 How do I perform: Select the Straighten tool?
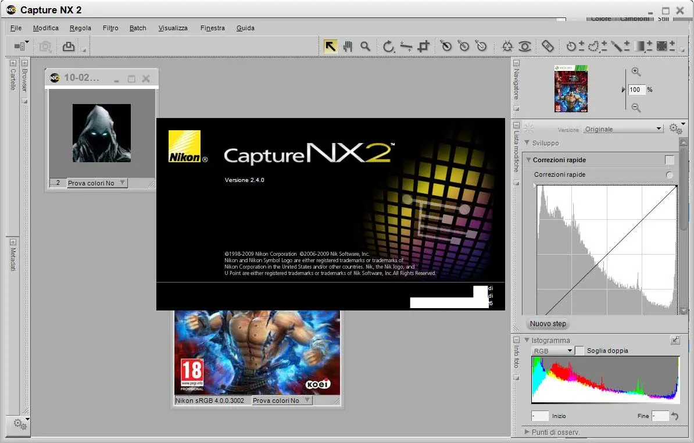(x=406, y=46)
